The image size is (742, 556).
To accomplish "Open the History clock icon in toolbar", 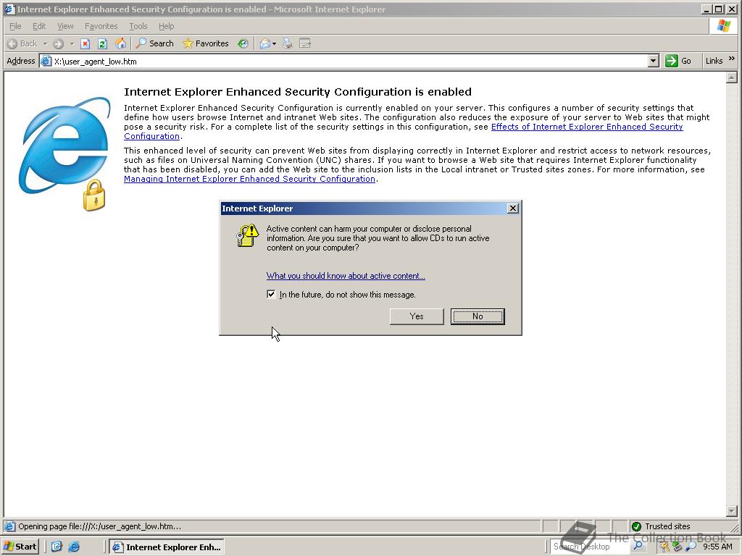I will (243, 44).
